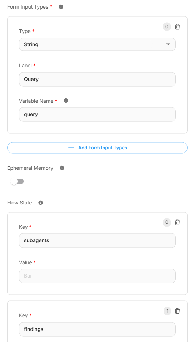
Task: Click the dropdown arrow in Type field
Action: click(x=168, y=44)
